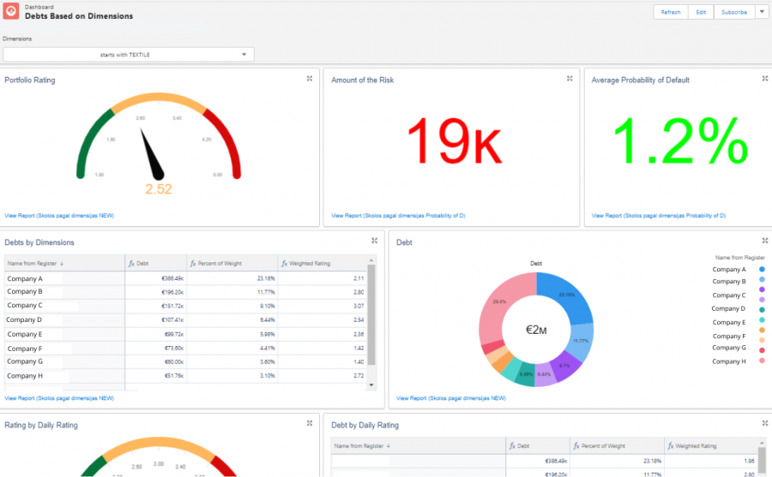Screen dimensions: 772x477
Task: Open the dropdown arrow next to Subscribe
Action: coord(762,12)
